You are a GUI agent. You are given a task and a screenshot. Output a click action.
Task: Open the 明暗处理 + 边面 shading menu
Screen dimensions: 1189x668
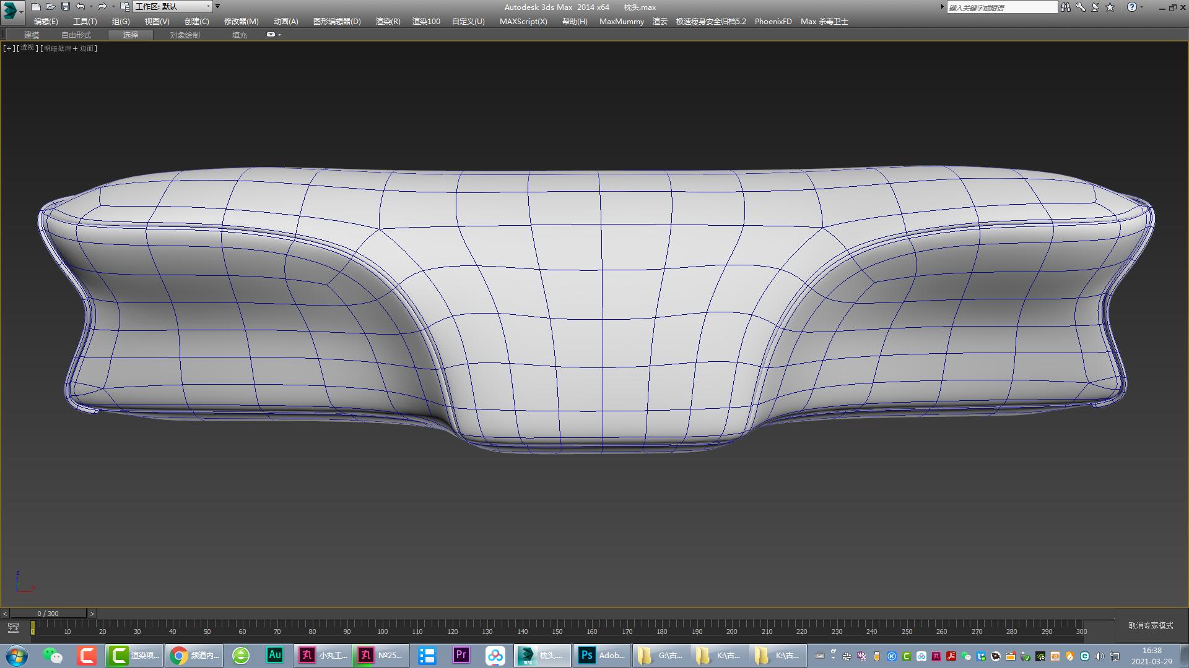(x=67, y=48)
